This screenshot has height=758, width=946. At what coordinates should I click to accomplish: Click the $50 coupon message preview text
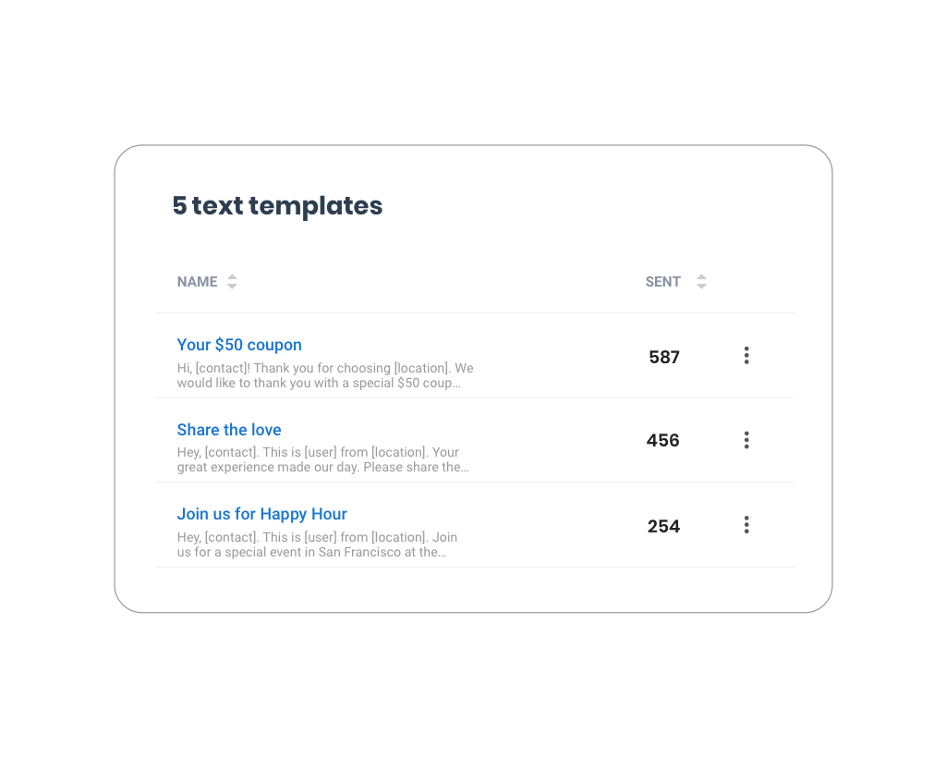coord(325,375)
